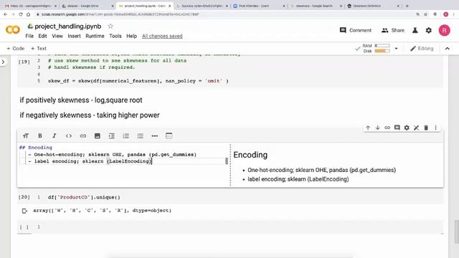Open the user account avatar
Image resolution: width=459 pixels, height=258 pixels.
tap(445, 30)
